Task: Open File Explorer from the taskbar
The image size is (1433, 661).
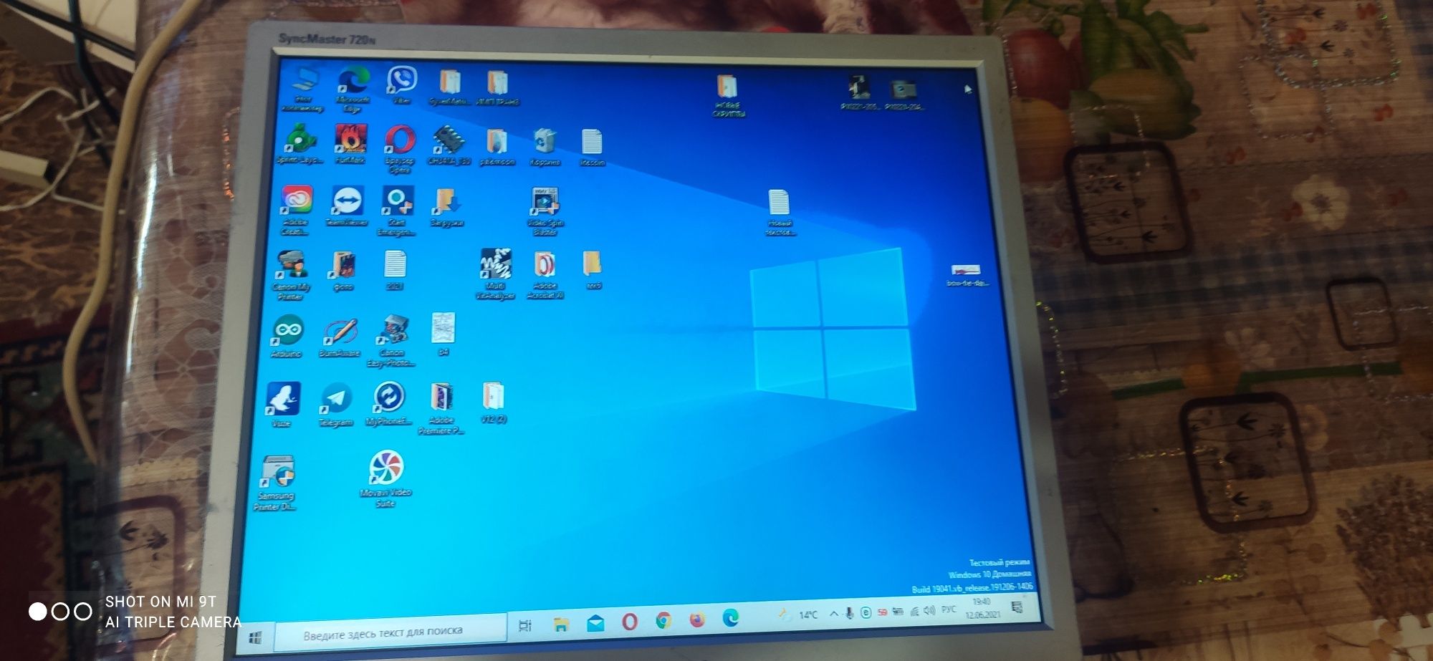Action: pos(561,624)
